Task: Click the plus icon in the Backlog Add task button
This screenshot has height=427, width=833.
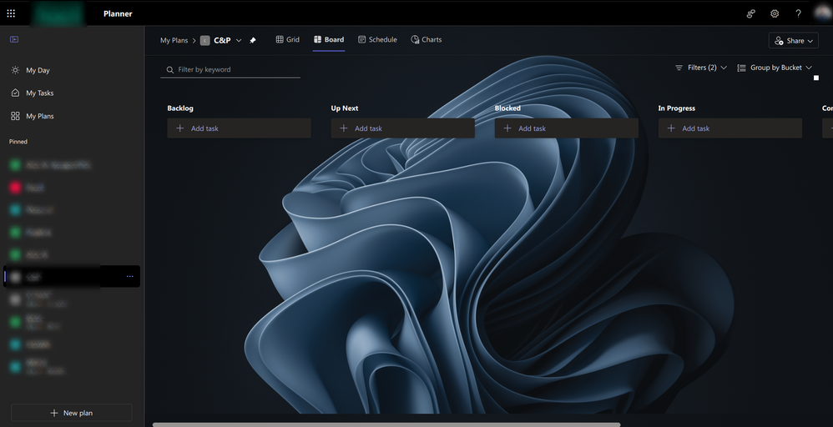Action: coord(180,128)
